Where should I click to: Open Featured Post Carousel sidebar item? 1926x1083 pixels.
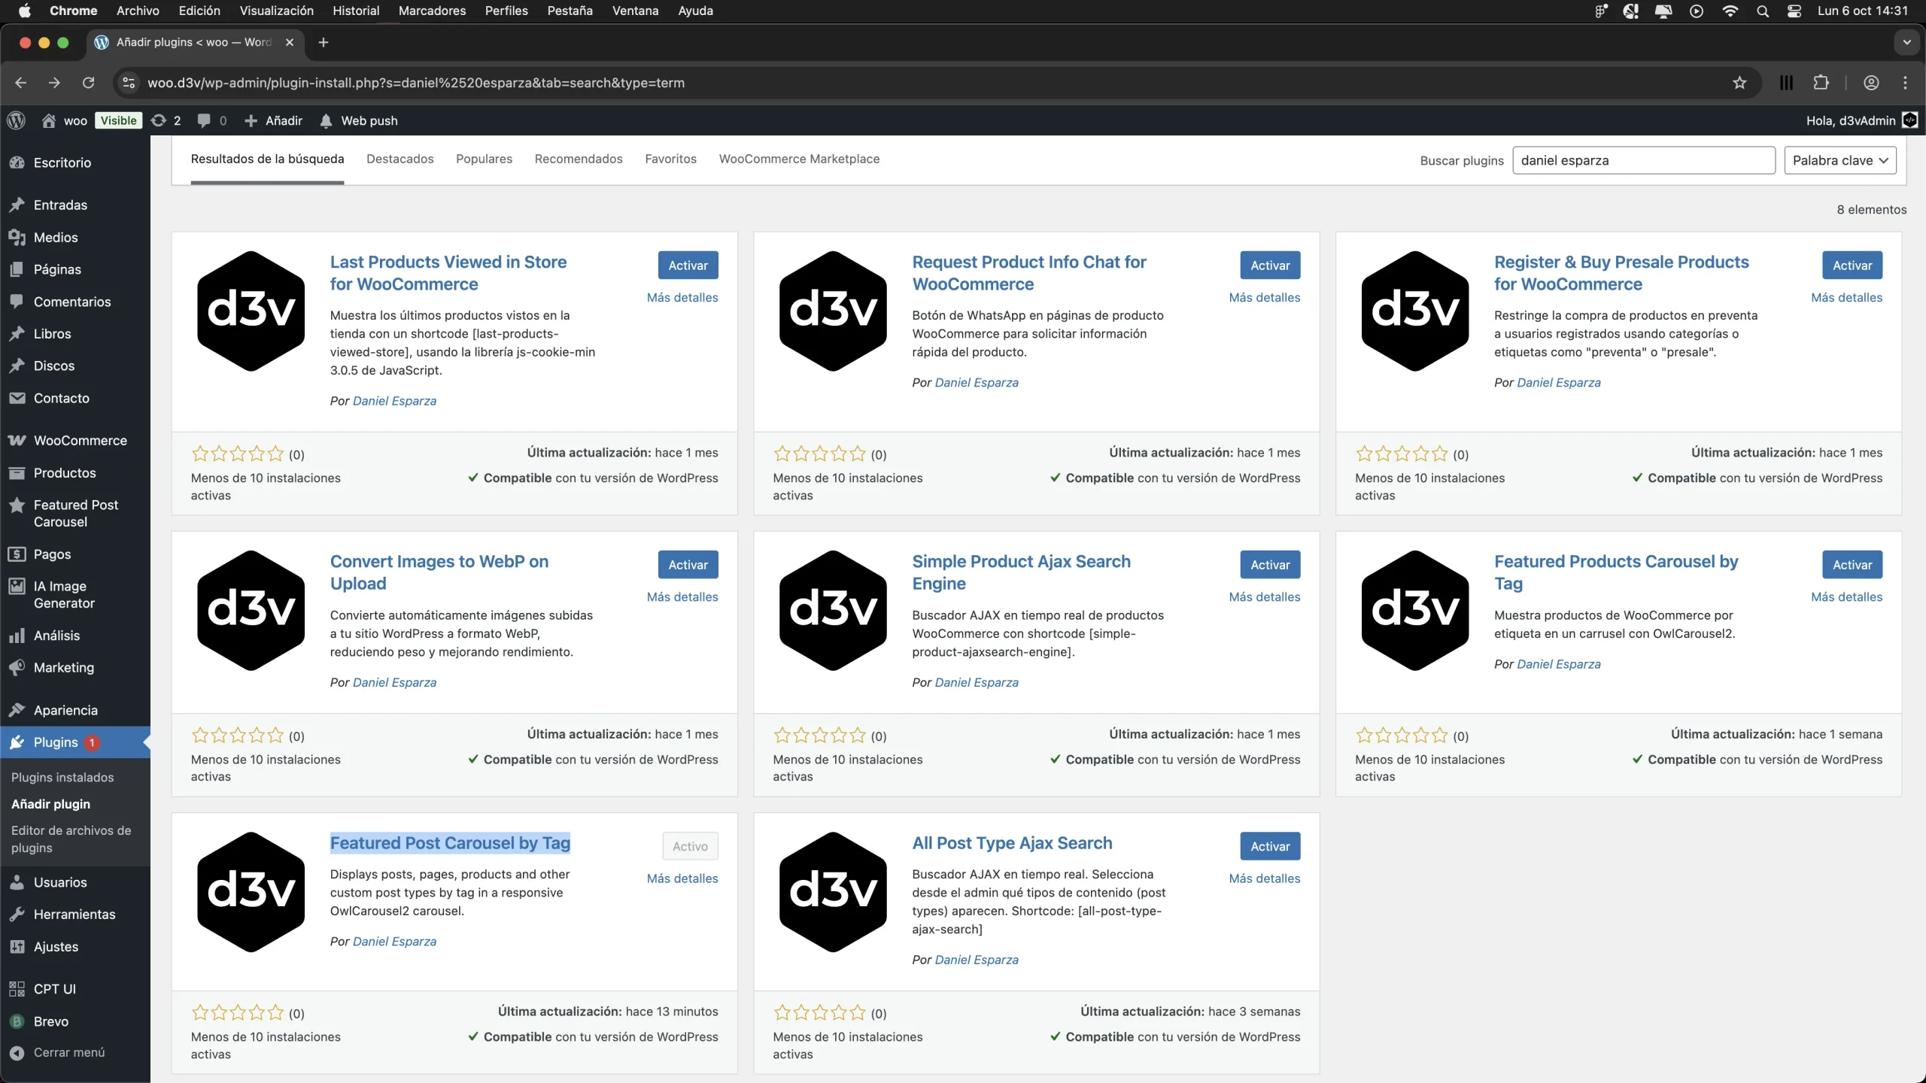75,513
